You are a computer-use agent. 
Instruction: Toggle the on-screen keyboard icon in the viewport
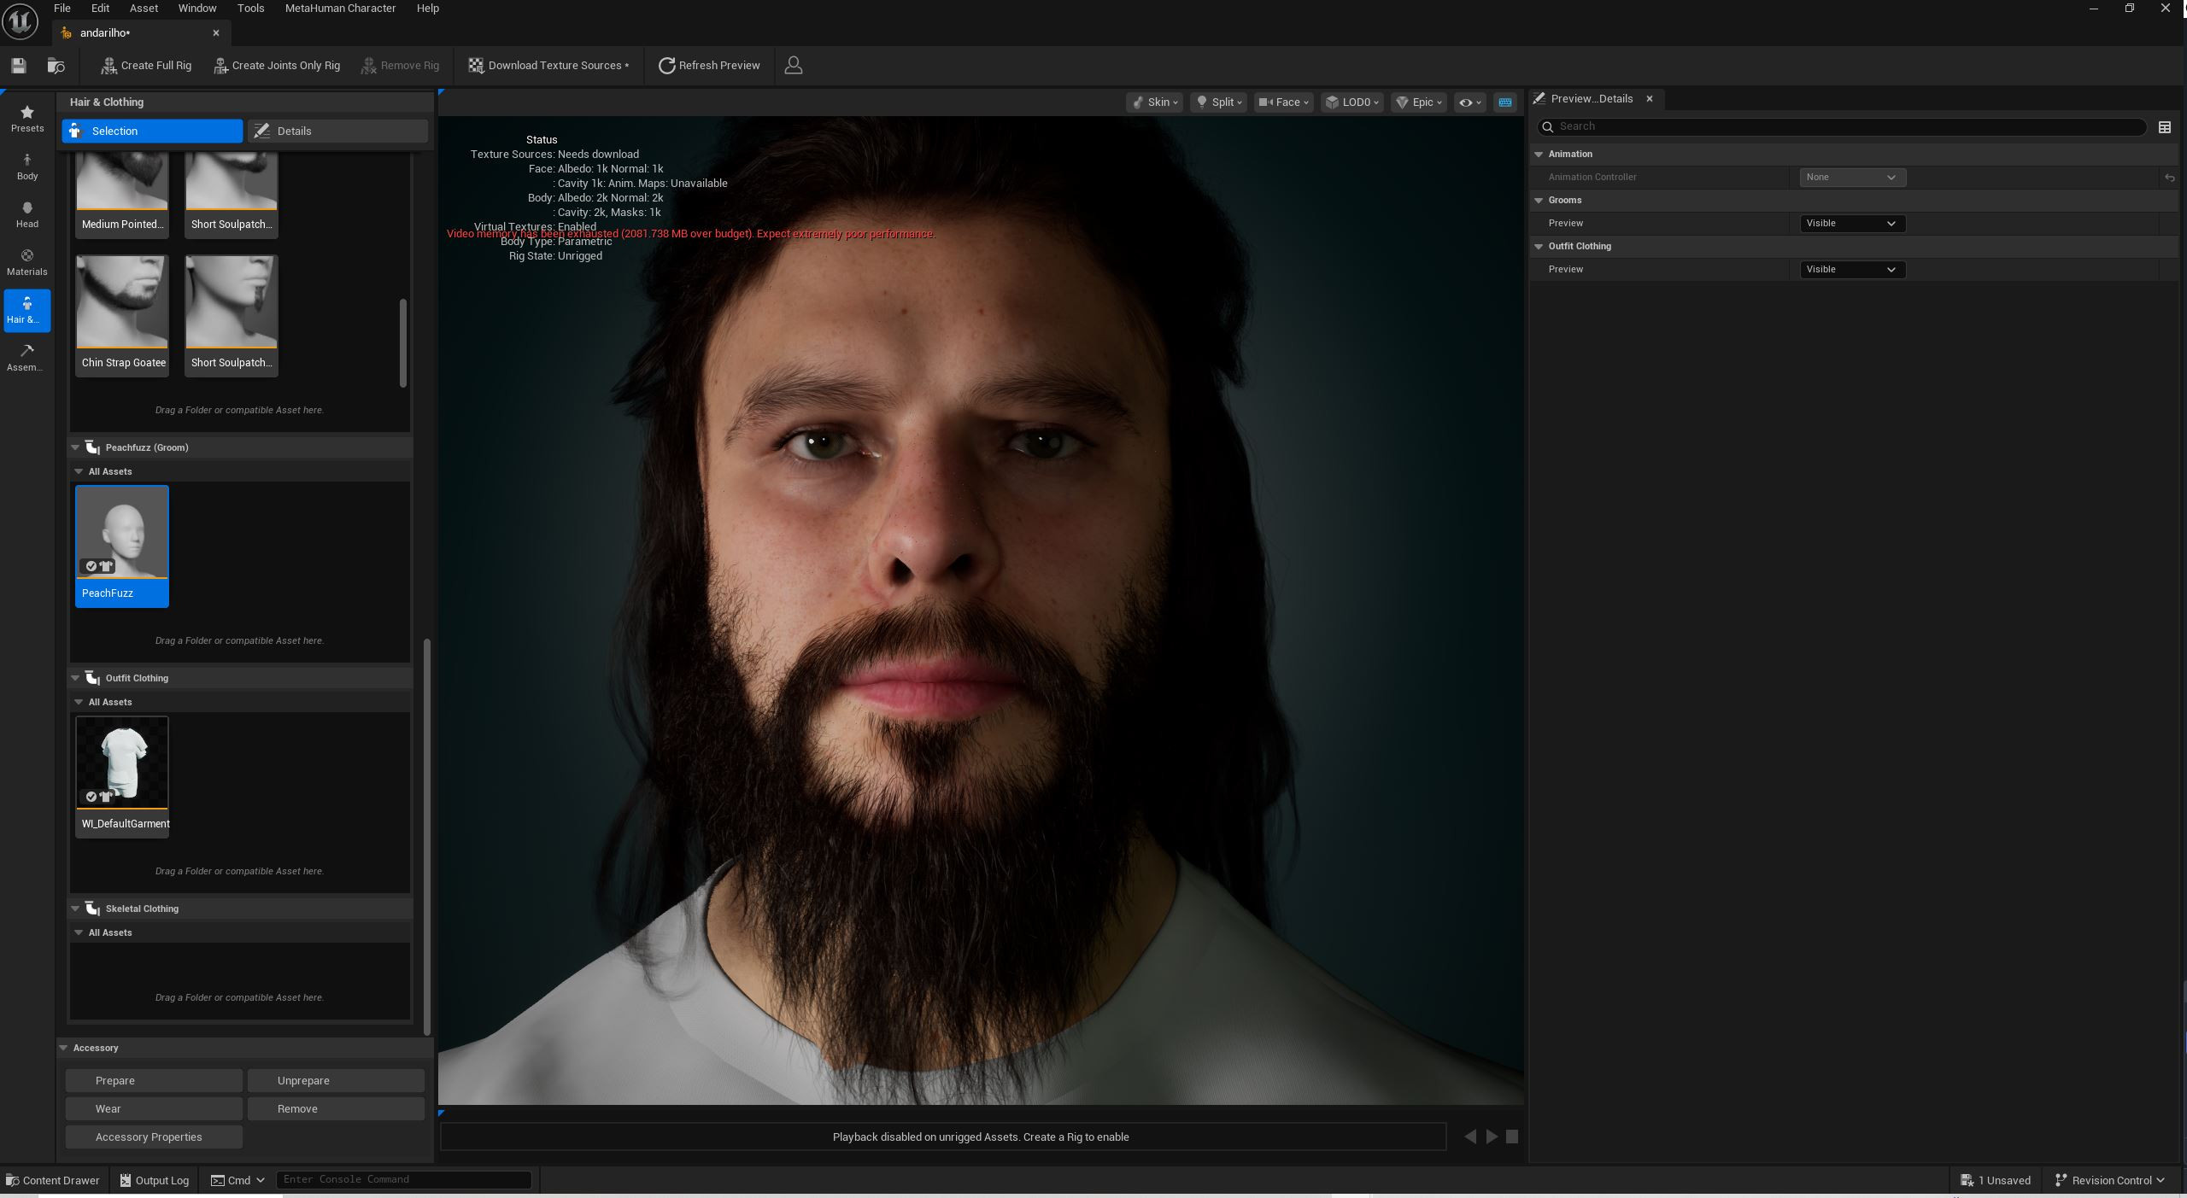pyautogui.click(x=1504, y=102)
